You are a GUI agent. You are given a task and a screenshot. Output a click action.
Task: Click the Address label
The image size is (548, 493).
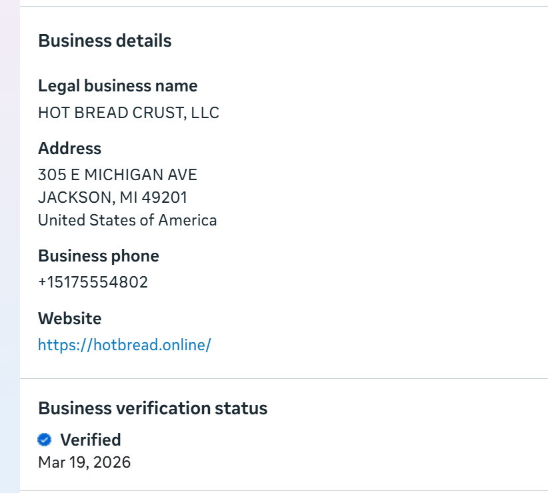[69, 148]
